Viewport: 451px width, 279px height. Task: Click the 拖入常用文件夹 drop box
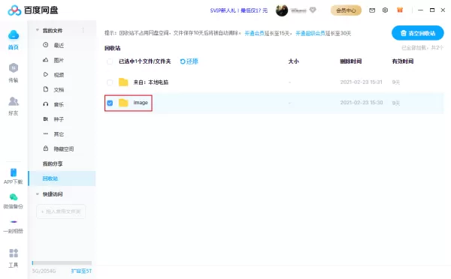click(x=61, y=211)
